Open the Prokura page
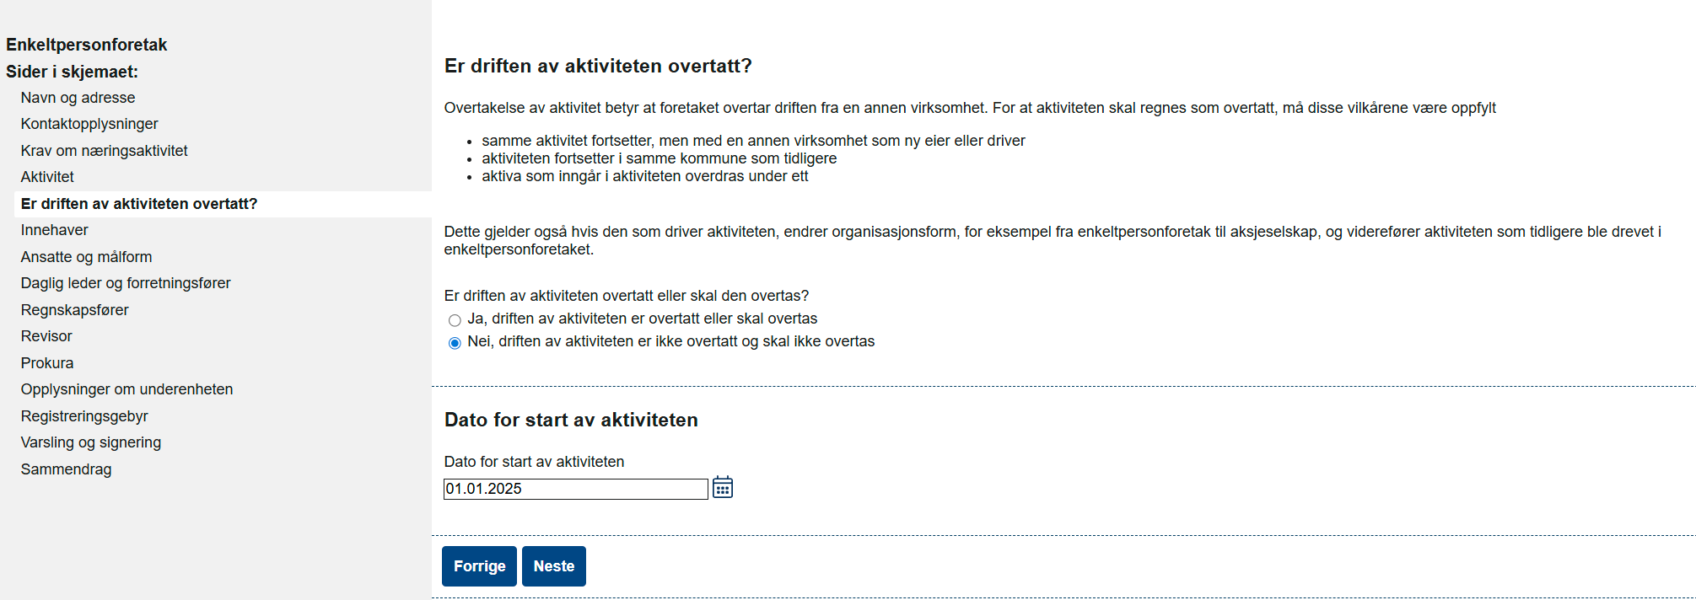Image resolution: width=1696 pixels, height=600 pixels. [47, 363]
